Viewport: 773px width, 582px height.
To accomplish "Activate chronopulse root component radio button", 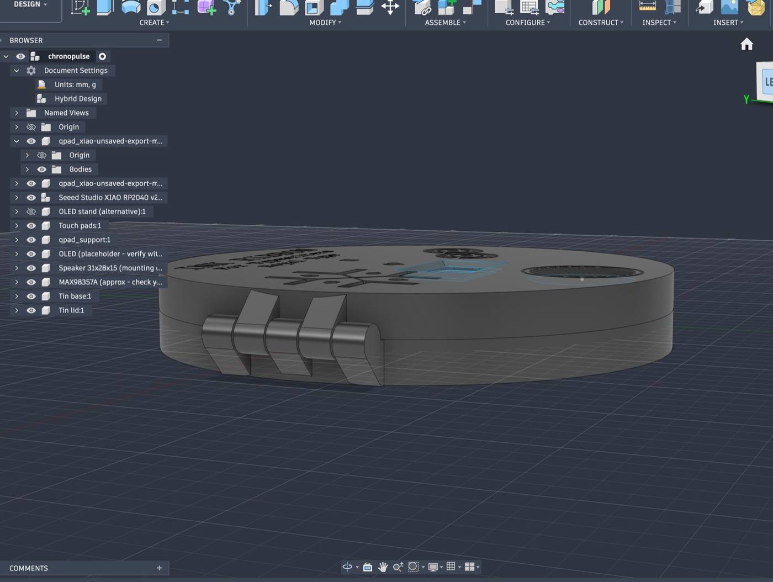I will (102, 56).
